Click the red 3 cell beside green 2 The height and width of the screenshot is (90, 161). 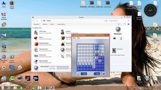[97, 57]
